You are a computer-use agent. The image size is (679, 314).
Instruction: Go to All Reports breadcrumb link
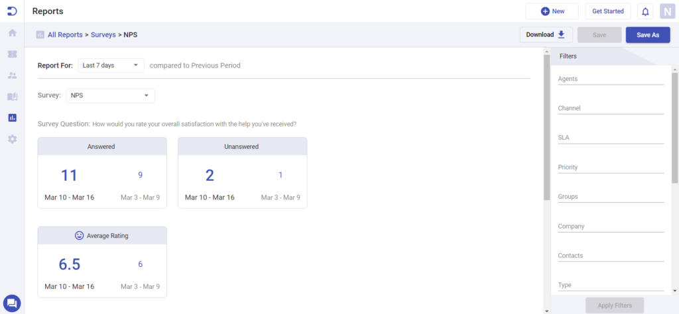point(65,34)
